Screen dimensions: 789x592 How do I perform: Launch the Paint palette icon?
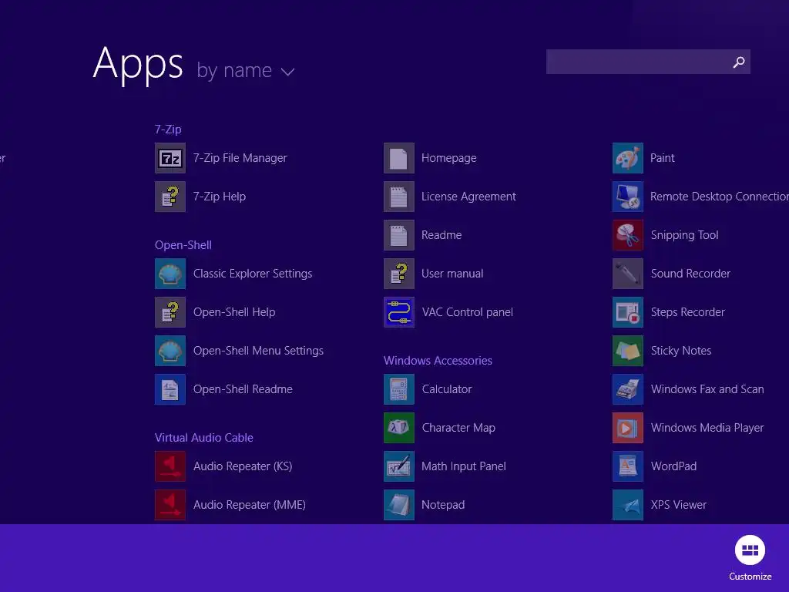(x=628, y=158)
